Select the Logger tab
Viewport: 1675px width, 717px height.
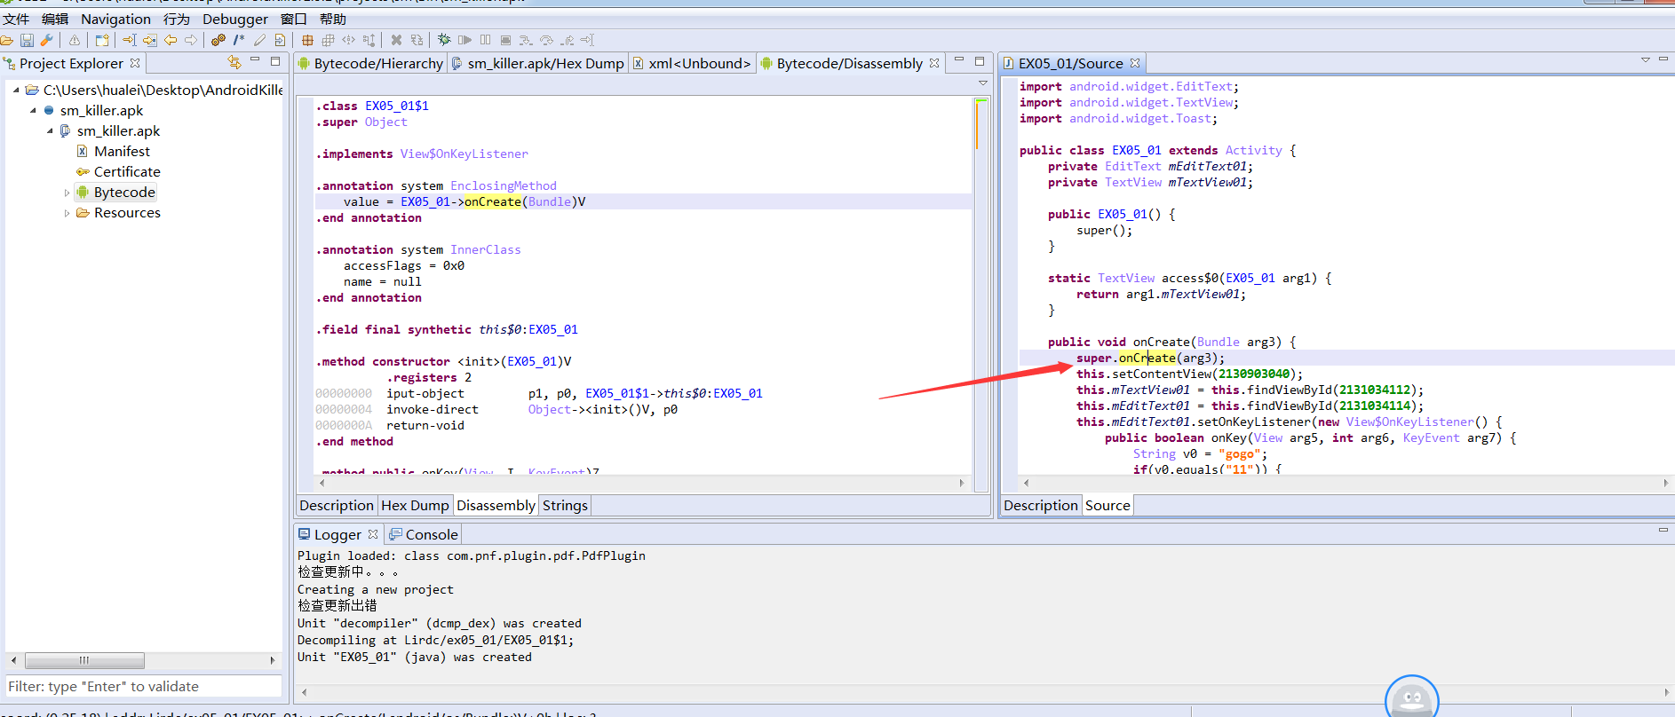point(337,535)
